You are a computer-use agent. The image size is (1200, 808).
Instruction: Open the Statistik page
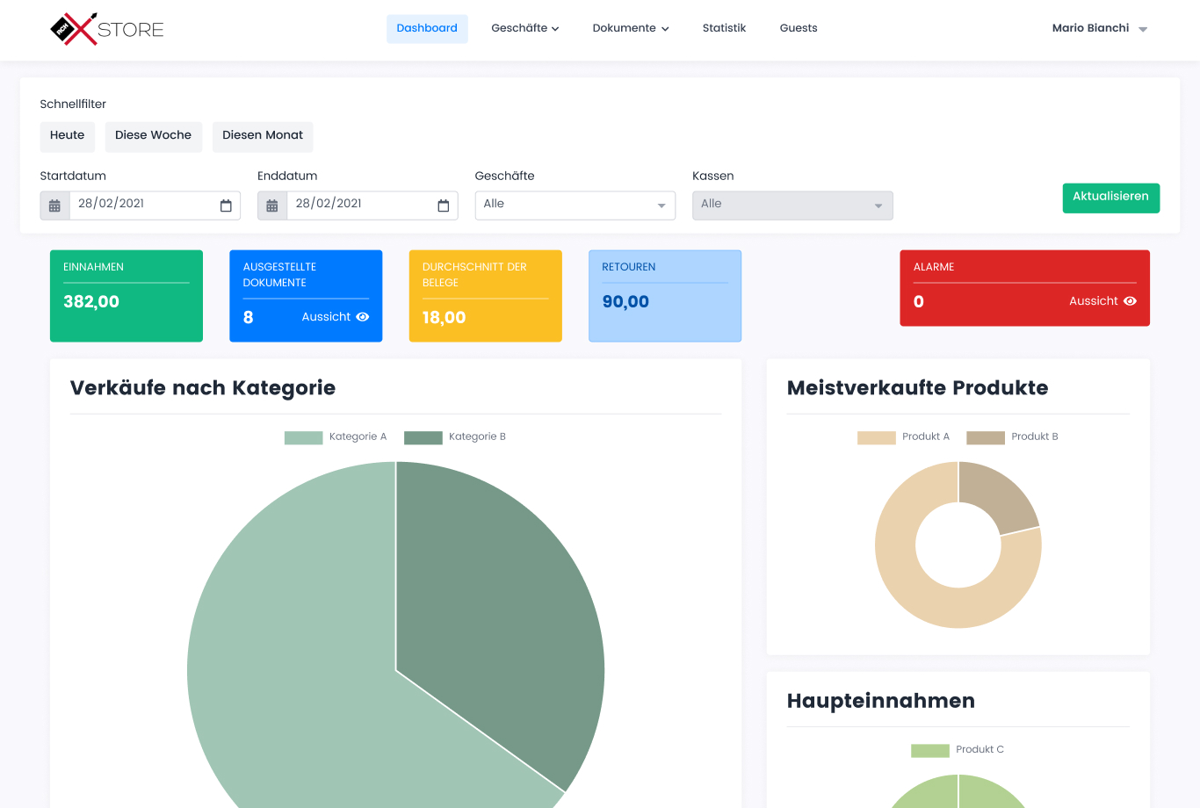[724, 28]
